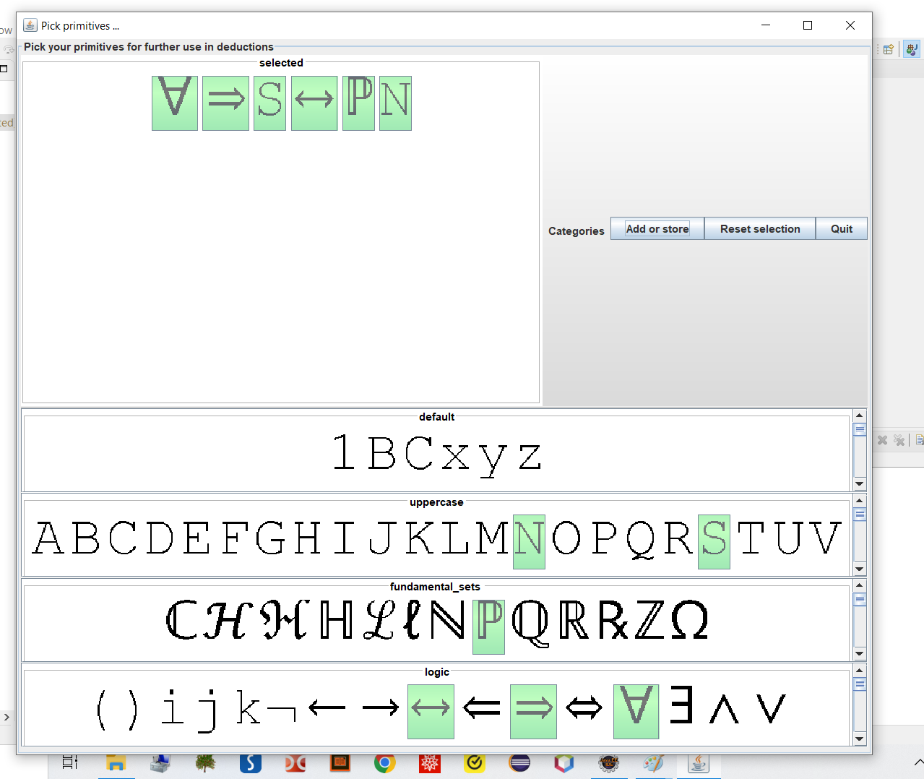
Task: Click the Add or store button
Action: pos(657,229)
